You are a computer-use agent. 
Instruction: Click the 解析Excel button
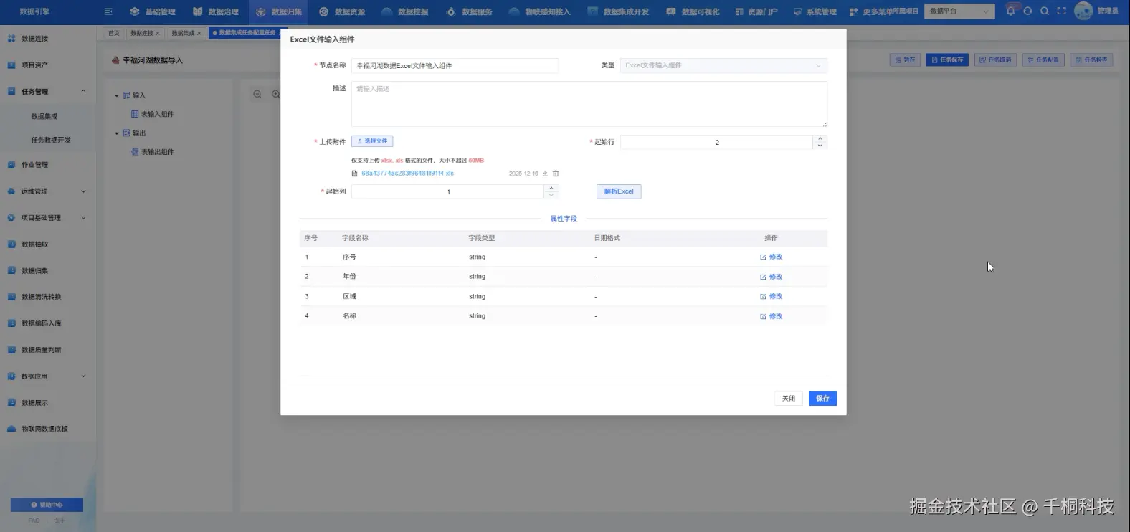619,191
